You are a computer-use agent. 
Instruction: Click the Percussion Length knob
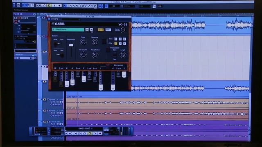(123, 55)
